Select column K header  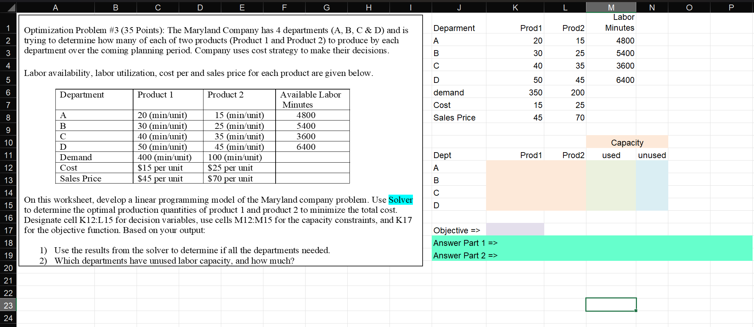click(x=515, y=7)
